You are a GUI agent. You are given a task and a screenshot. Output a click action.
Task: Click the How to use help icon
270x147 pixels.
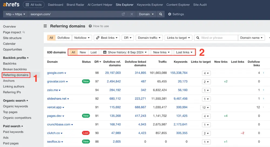coord(90,26)
